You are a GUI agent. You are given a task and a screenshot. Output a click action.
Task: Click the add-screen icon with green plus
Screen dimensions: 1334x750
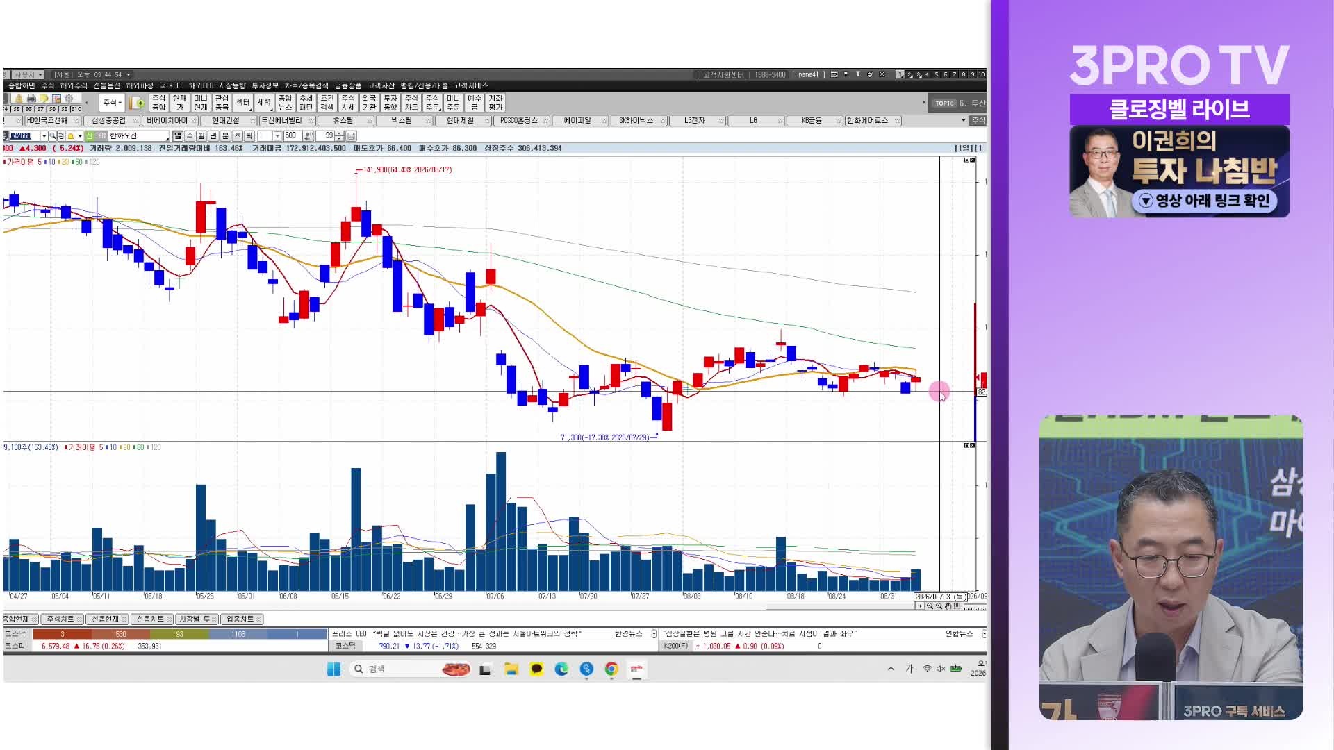click(x=137, y=103)
